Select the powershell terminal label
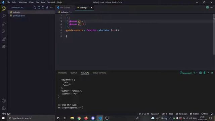Screen dimensions: 215x121 pos(186,73)
